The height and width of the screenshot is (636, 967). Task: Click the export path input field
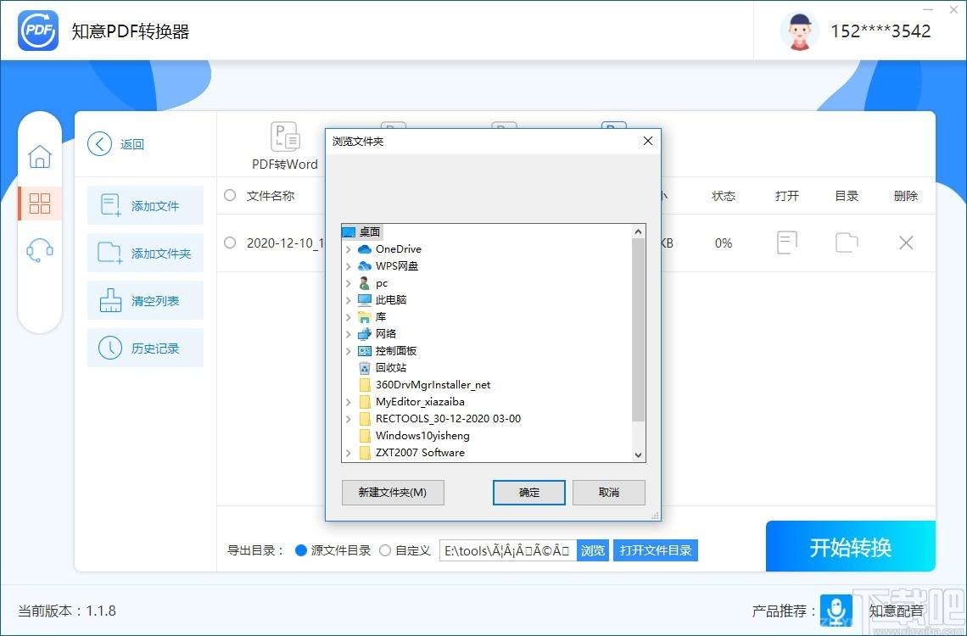click(x=508, y=550)
